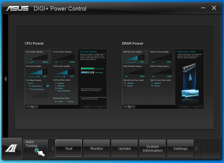Adjust the VCCSA Current Capability slider
Viewport: 224px width, 163px height.
[64, 77]
